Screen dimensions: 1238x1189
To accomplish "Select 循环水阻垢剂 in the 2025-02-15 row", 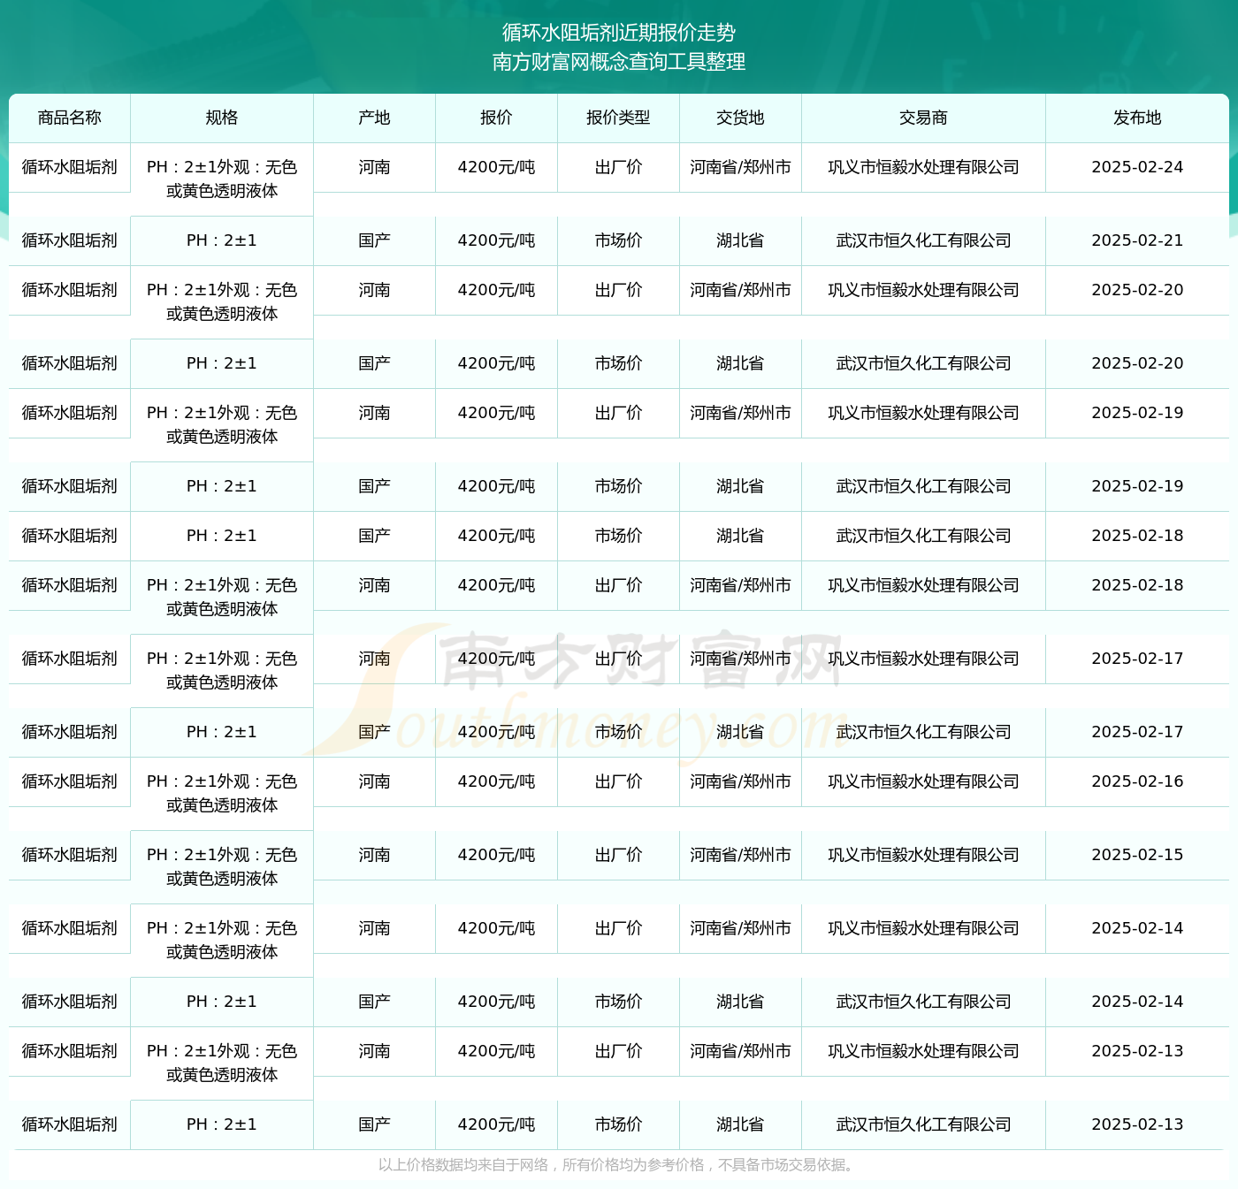I will pos(70,855).
